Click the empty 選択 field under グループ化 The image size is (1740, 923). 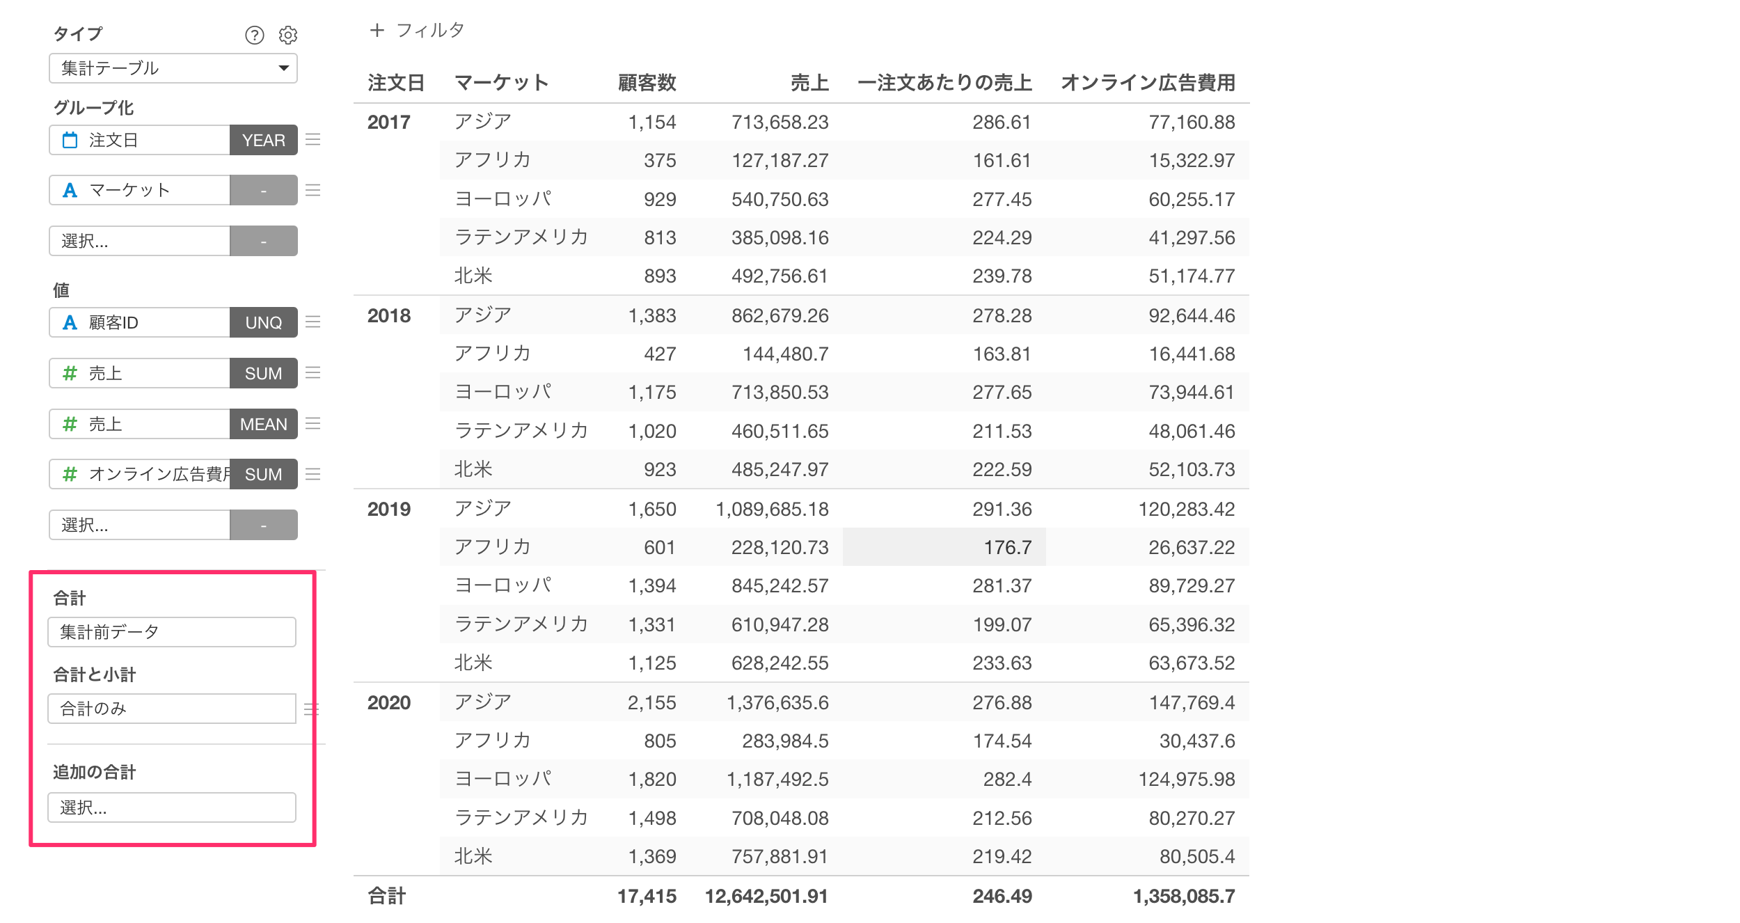click(x=139, y=241)
